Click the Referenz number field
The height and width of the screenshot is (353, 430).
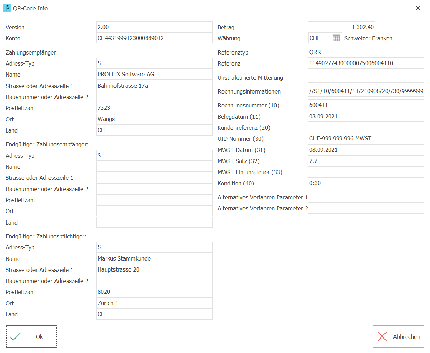click(366, 63)
